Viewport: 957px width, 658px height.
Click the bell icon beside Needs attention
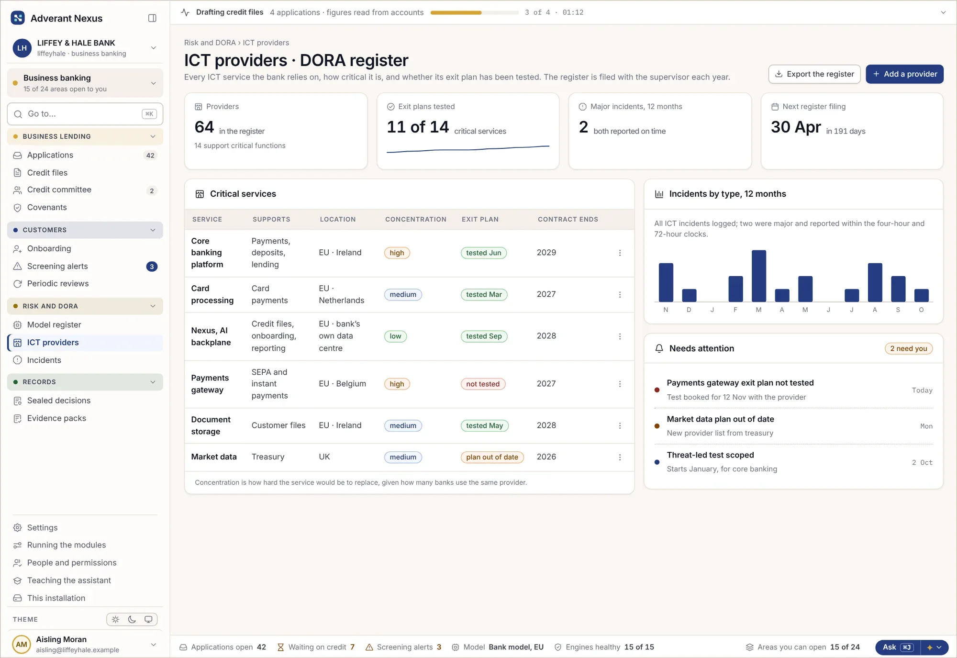[x=659, y=348]
